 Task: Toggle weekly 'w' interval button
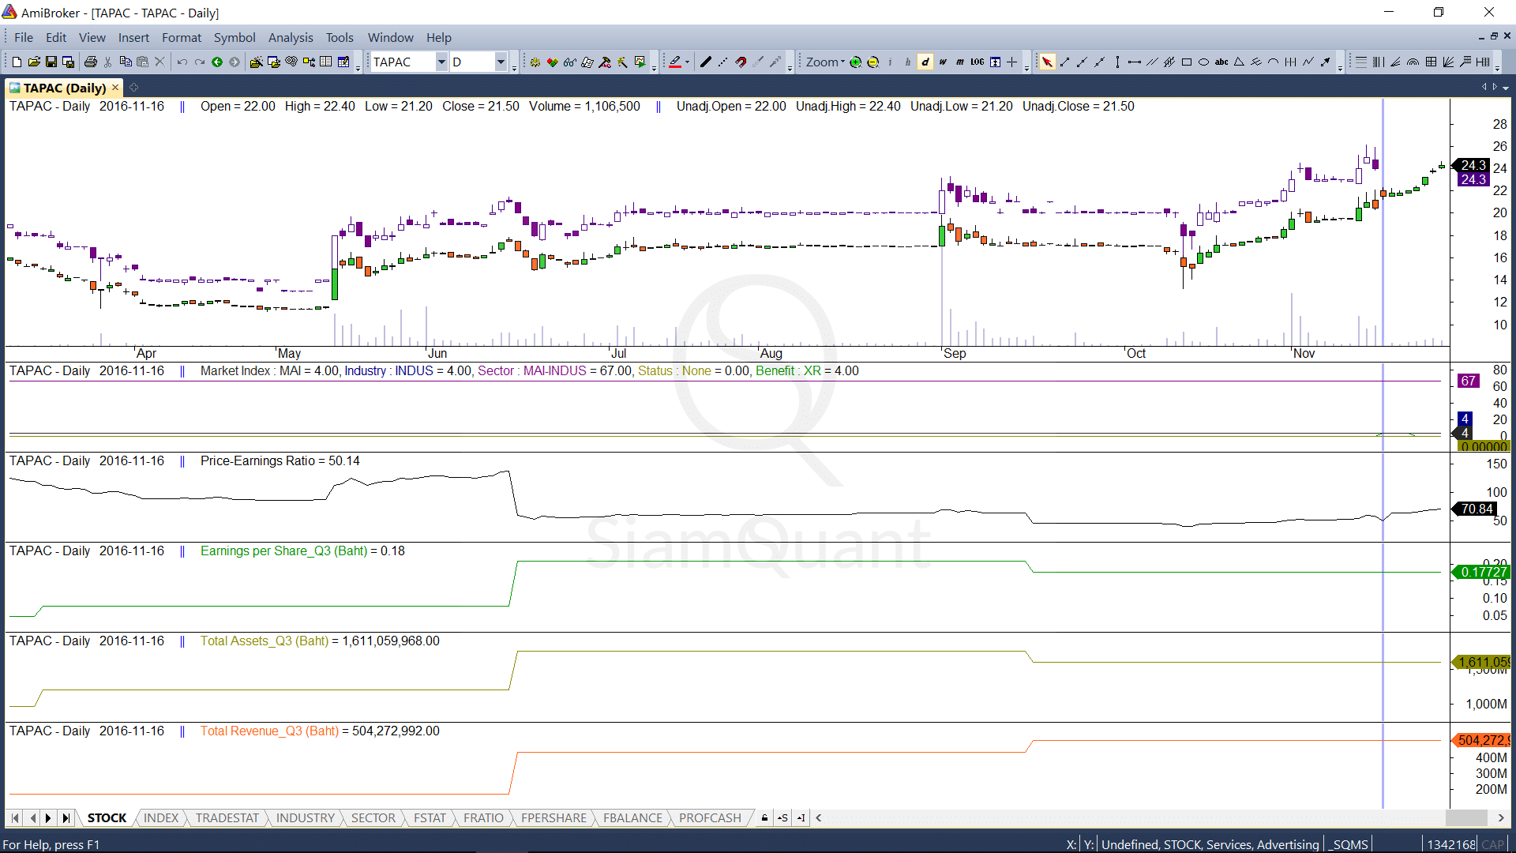[x=943, y=62]
